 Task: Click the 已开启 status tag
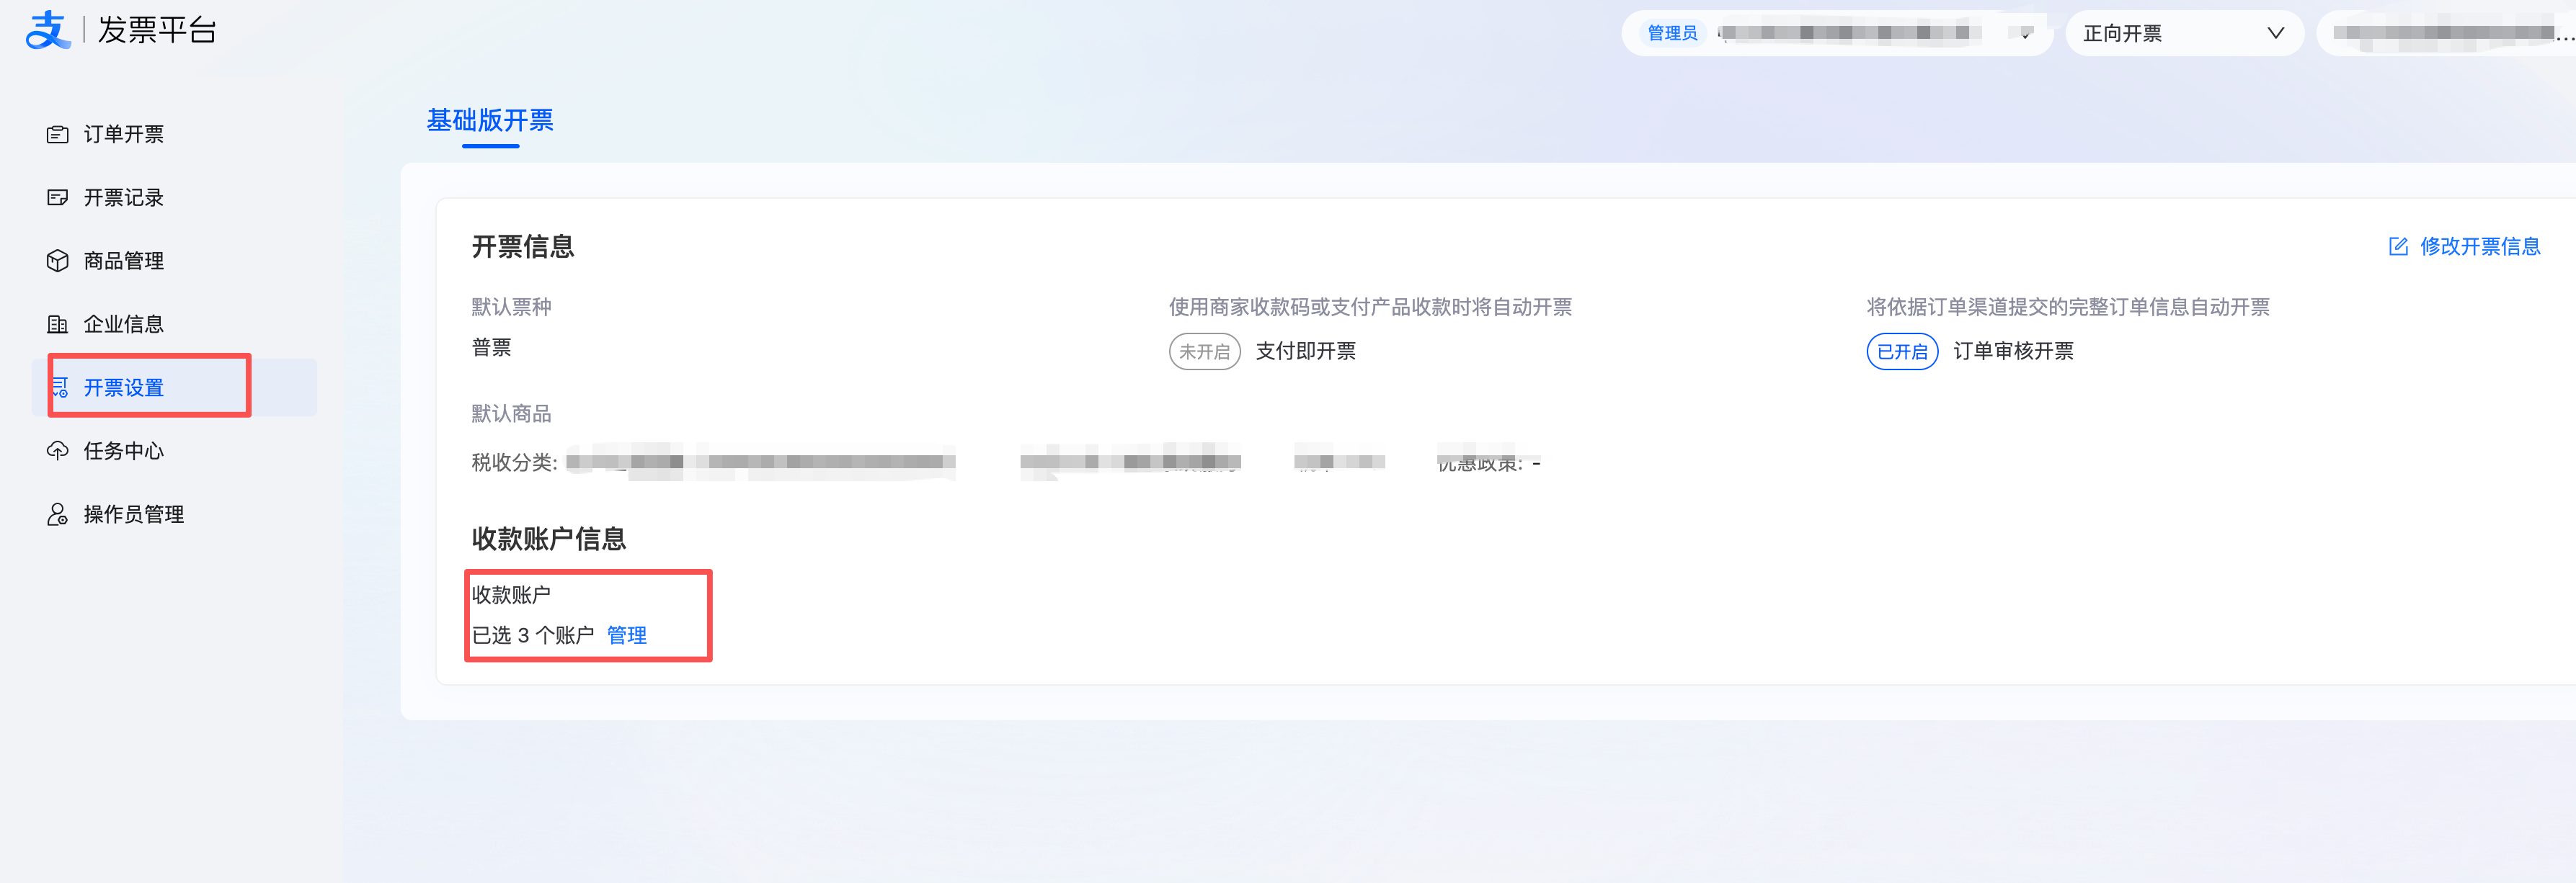(x=1902, y=351)
